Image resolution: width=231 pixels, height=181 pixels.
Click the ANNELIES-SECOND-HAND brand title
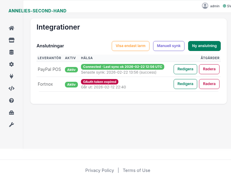[37, 11]
